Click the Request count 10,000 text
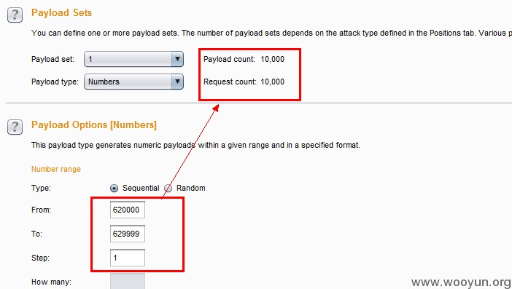The image size is (512, 289). point(244,82)
